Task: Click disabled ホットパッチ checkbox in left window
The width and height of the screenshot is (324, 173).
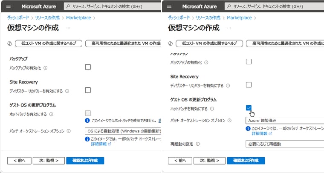Action: tap(88, 113)
